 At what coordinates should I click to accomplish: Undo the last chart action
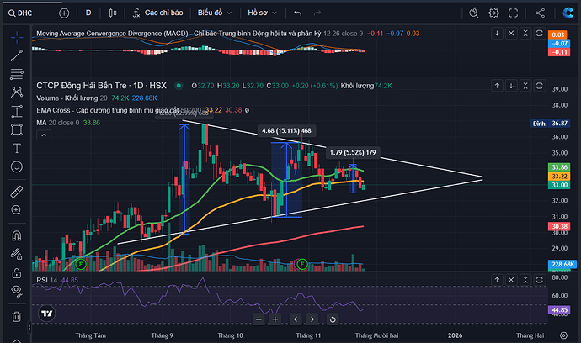point(297,13)
